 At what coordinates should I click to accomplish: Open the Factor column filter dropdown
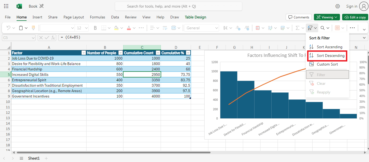(84, 53)
